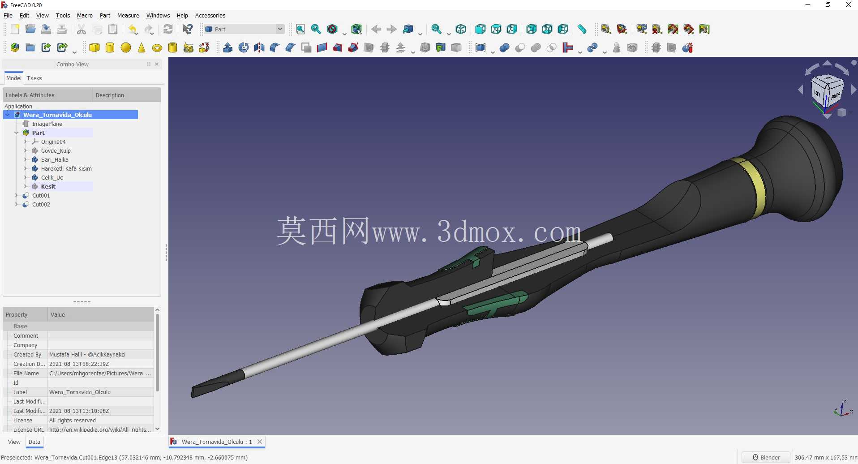Click the Label value field Wera_Tornavida_Olculu
Viewport: 858px width, 464px height.
[x=101, y=392]
